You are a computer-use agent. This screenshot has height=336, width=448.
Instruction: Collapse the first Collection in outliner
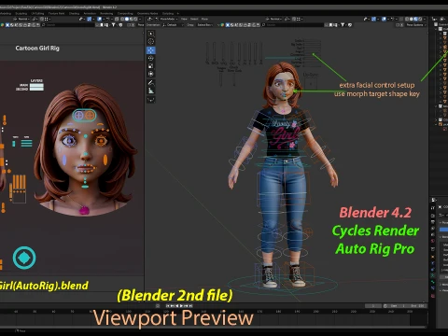[x=437, y=29]
